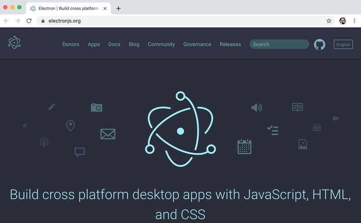Click the 'Build cross platform desktop apps' headline
Viewport: 361px width, 223px height.
[180, 204]
